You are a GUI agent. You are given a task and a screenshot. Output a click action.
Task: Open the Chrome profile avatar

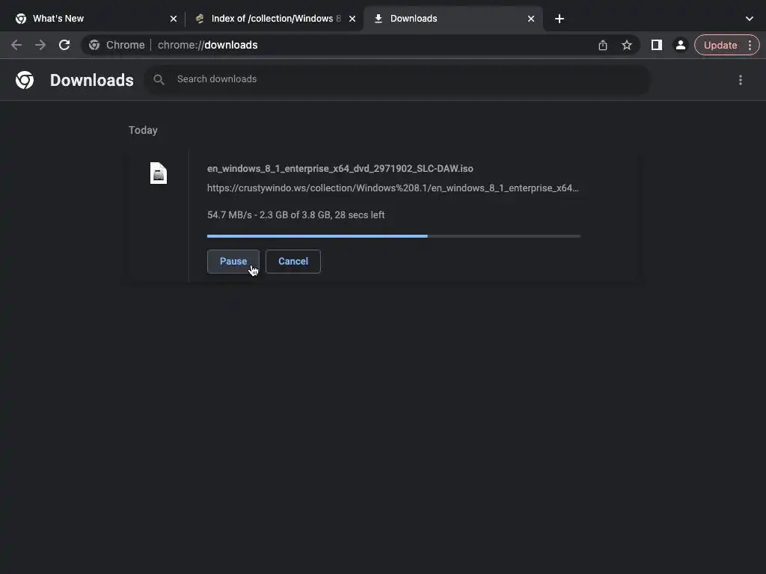pos(681,45)
